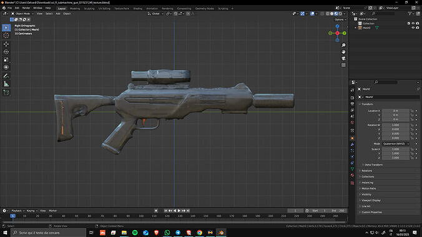Click current frame marker on timeline
Viewport: 422px width, 237px height.
pos(12,216)
